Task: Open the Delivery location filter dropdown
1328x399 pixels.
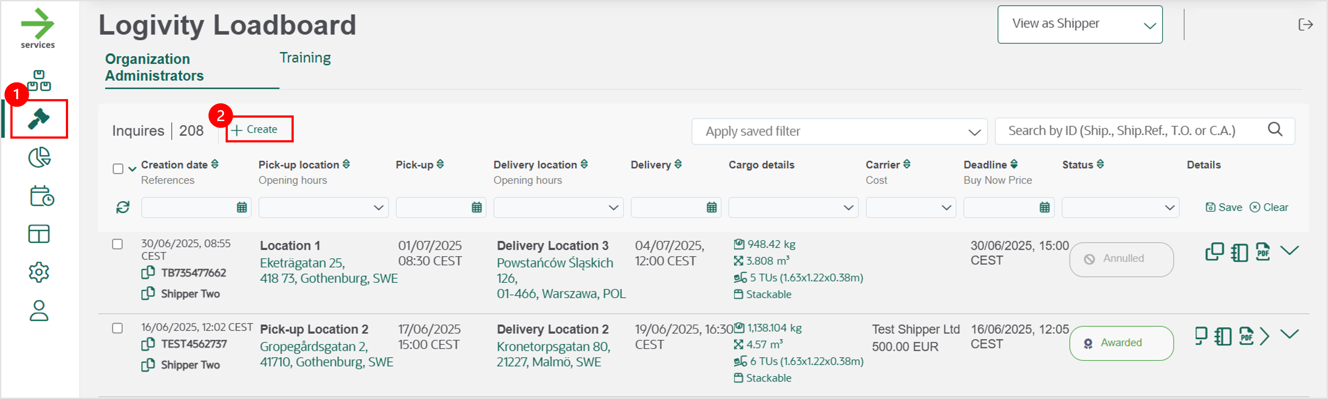Action: (x=558, y=207)
